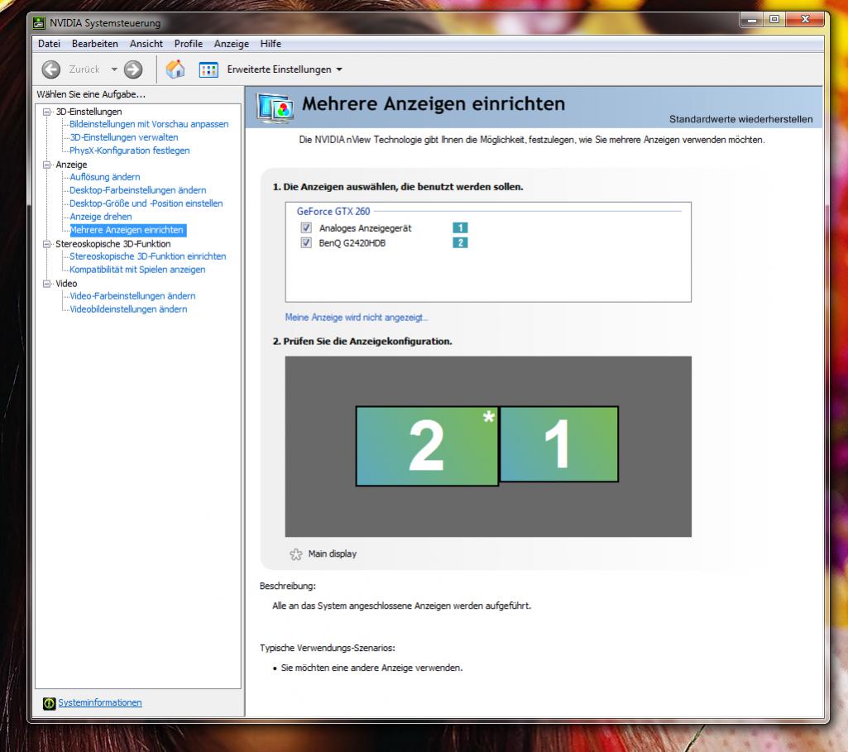The width and height of the screenshot is (848, 752).
Task: Click the Erweiterte Einstellungen grid icon
Action: pyautogui.click(x=208, y=69)
